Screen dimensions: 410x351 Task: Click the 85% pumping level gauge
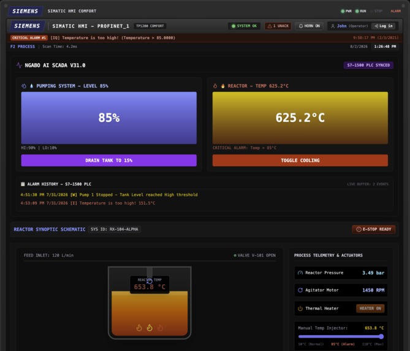[108, 118]
